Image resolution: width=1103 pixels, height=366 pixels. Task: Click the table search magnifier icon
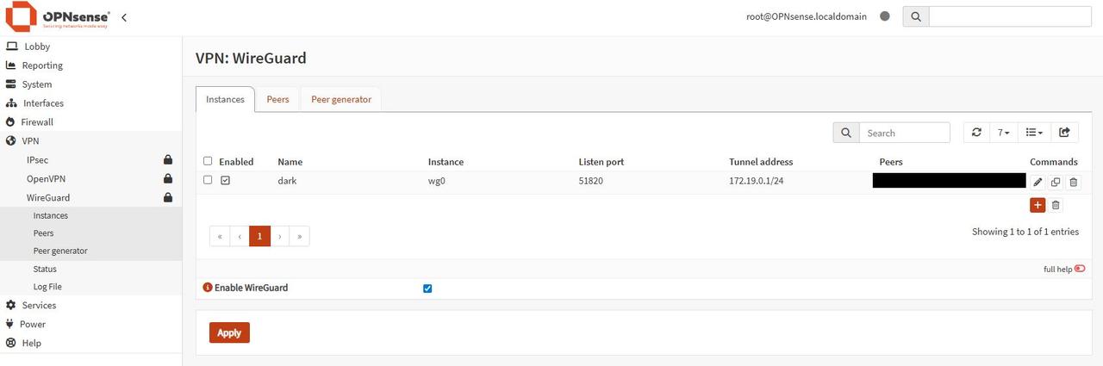[x=846, y=133]
